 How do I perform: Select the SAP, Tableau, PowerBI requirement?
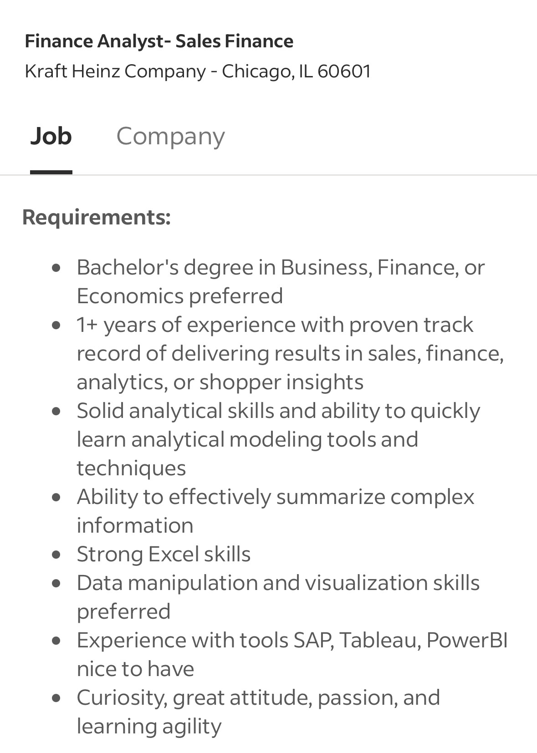point(292,654)
